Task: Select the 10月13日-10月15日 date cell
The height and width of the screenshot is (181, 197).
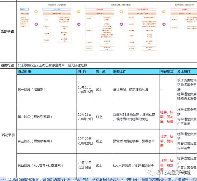Action: [x=86, y=90]
